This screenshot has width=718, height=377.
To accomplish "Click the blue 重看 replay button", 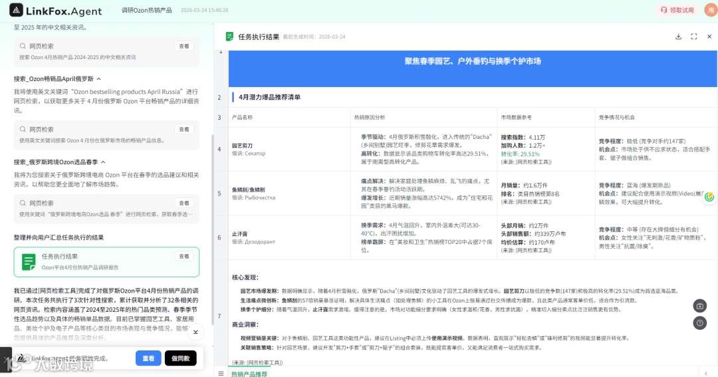I will click(x=148, y=358).
